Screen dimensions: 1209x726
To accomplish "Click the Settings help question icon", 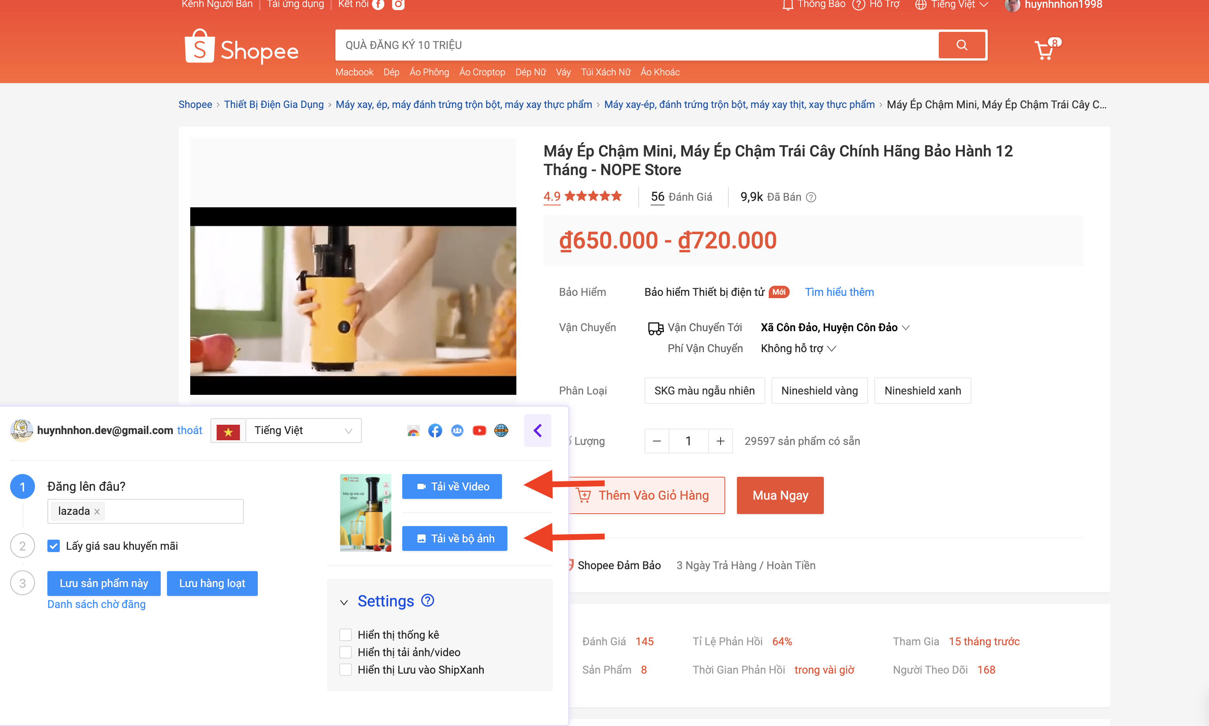I will coord(427,600).
